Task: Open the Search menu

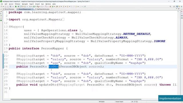Action: coord(31,4)
